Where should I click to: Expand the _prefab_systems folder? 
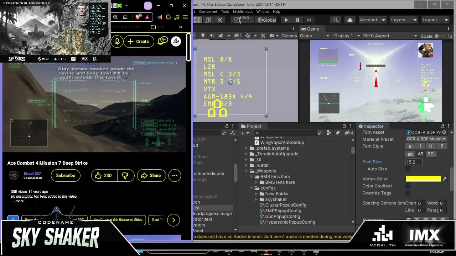pyautogui.click(x=246, y=148)
